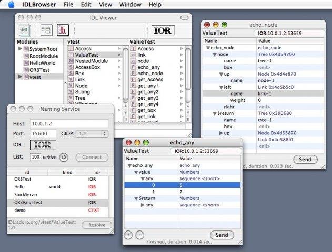The height and width of the screenshot is (252, 332).
Task: Click the Connect button in Naming Service
Action: click(92, 157)
